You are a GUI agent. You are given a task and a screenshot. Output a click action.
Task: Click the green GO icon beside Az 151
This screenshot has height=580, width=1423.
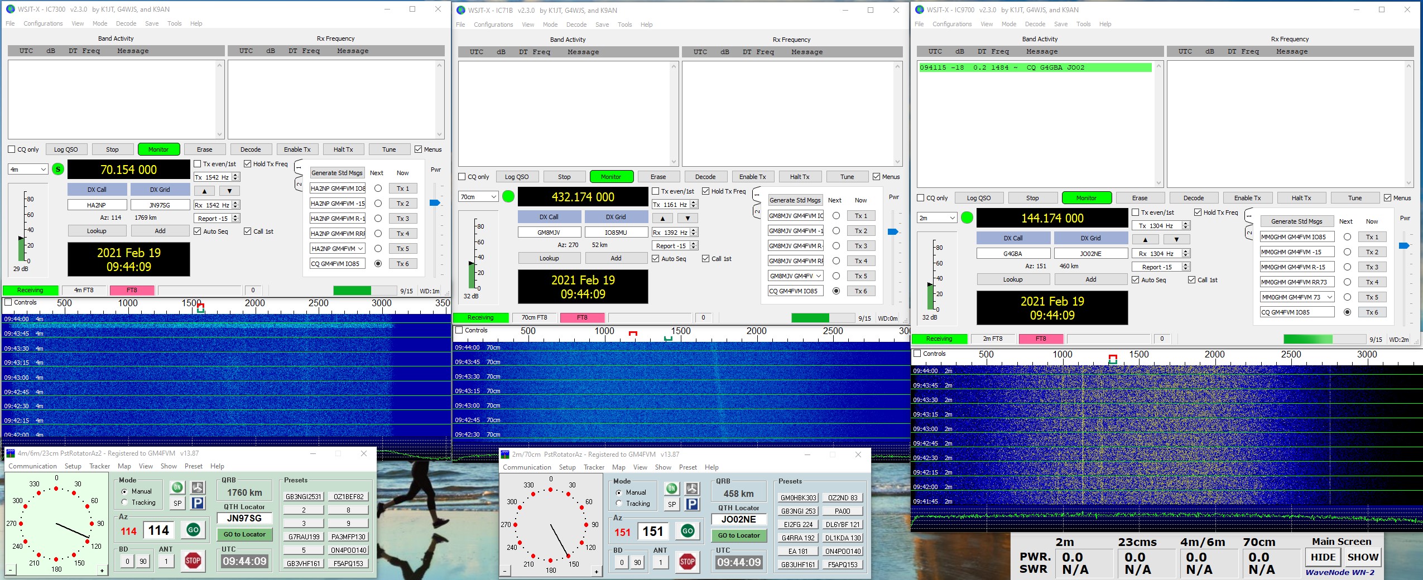[689, 531]
